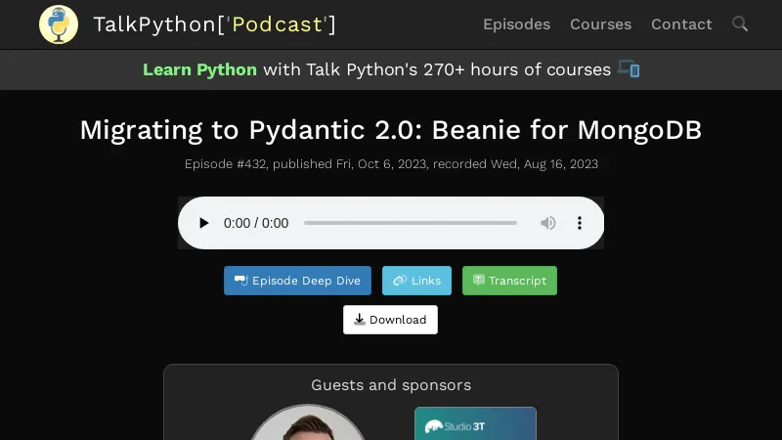Click the audio progress bar
This screenshot has width=782, height=440.
(411, 223)
